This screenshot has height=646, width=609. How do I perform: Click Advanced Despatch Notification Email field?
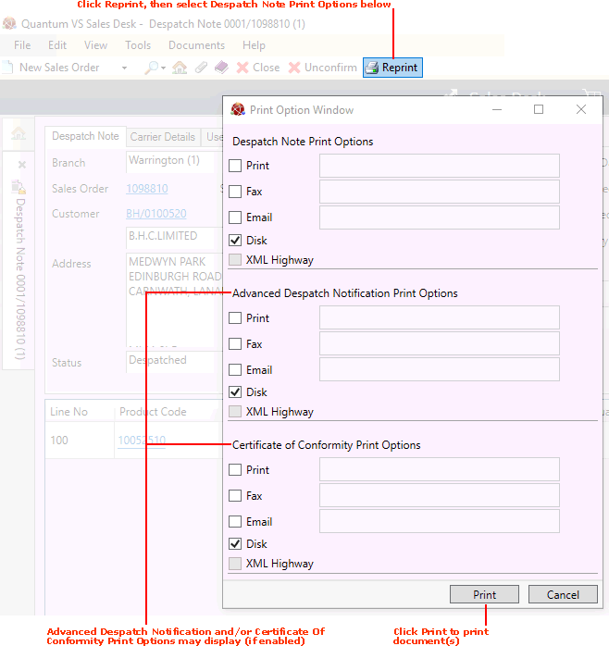click(x=440, y=369)
